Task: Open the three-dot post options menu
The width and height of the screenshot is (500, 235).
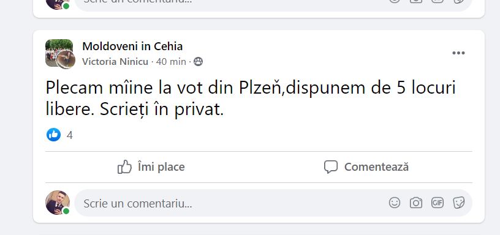Action: 458,53
